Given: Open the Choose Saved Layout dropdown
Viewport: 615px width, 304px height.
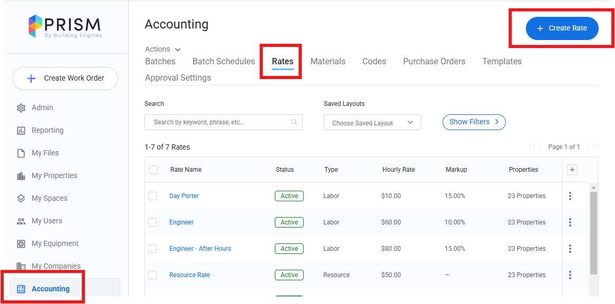Looking at the screenshot, I should (x=372, y=123).
